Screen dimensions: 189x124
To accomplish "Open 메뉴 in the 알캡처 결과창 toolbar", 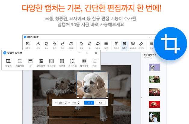I will (x=151, y=46).
